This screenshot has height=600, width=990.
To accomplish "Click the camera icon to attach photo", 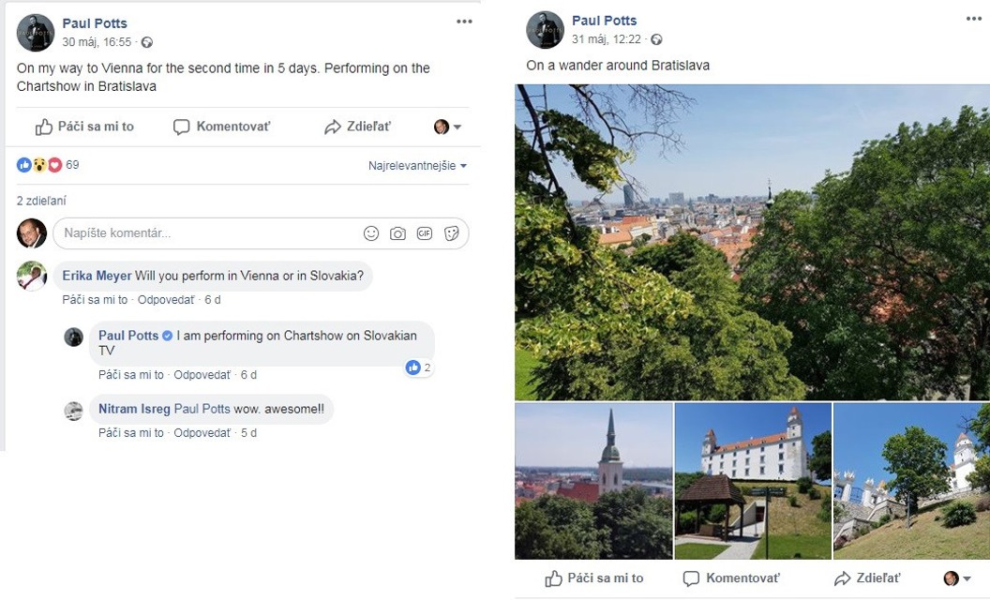I will (x=397, y=233).
